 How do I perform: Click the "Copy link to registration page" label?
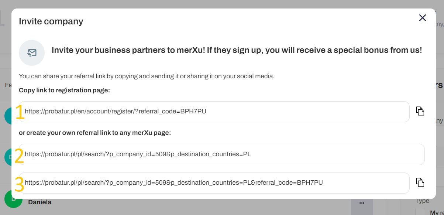coord(64,90)
